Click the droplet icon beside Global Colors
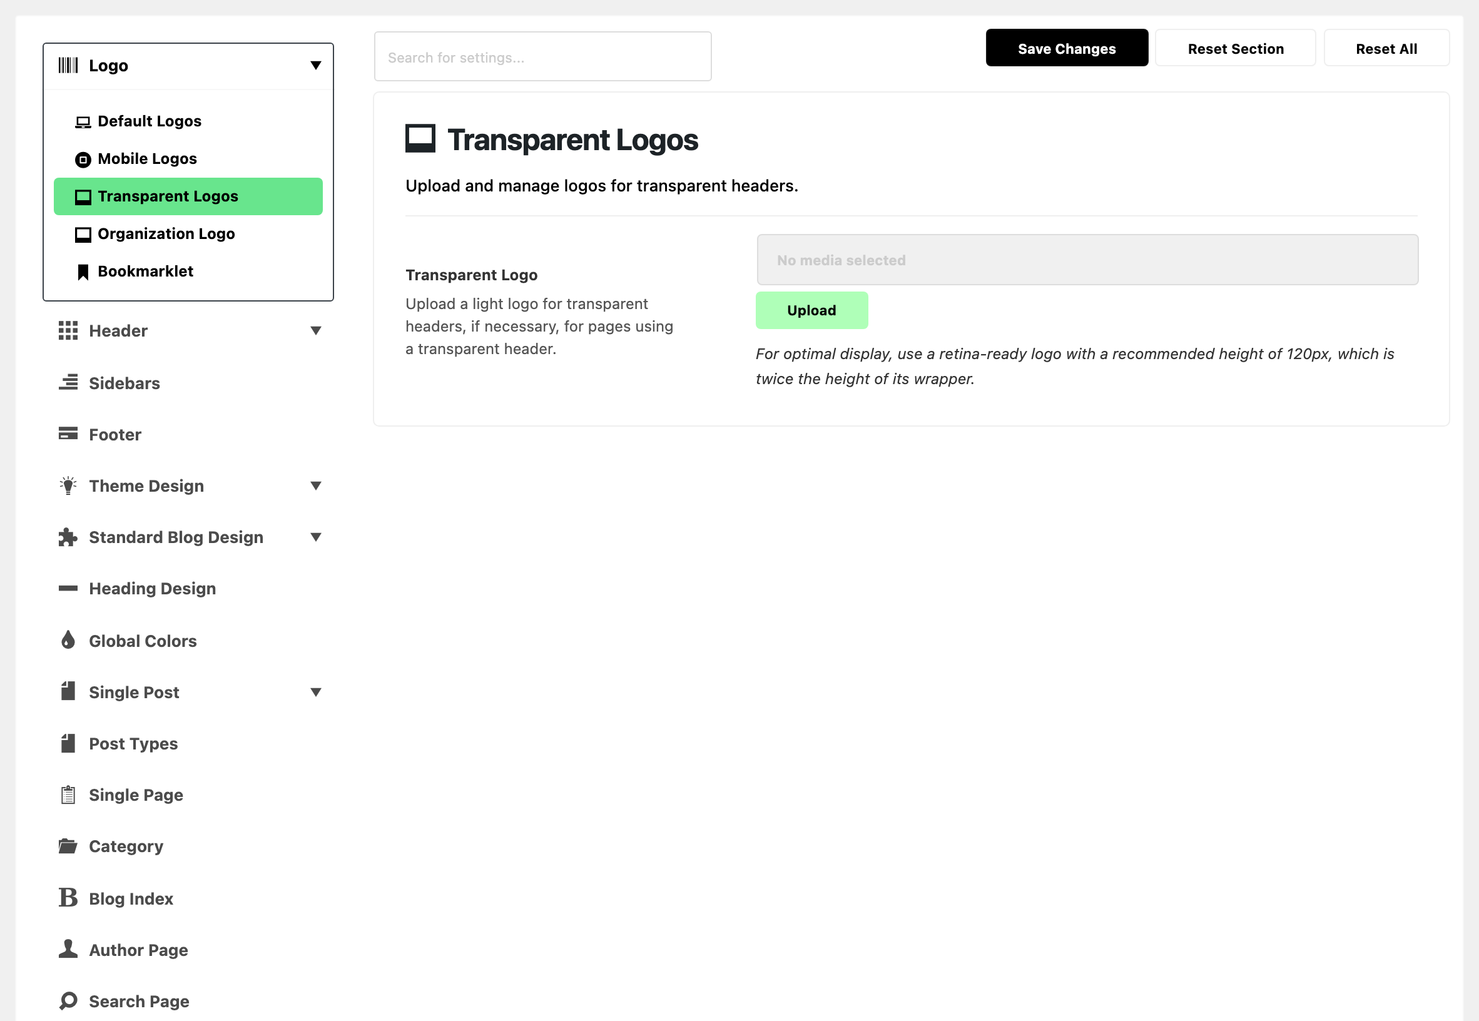 [x=68, y=640]
